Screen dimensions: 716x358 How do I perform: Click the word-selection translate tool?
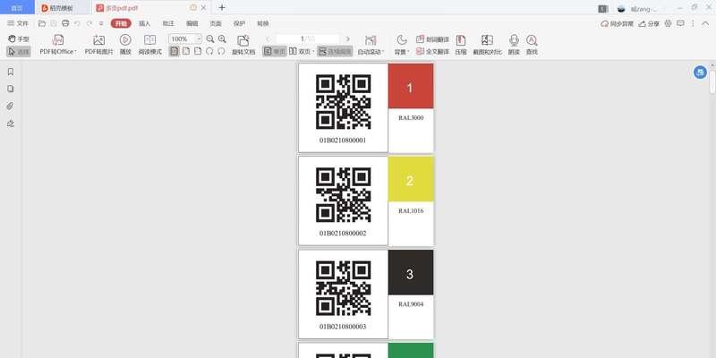[x=432, y=39]
